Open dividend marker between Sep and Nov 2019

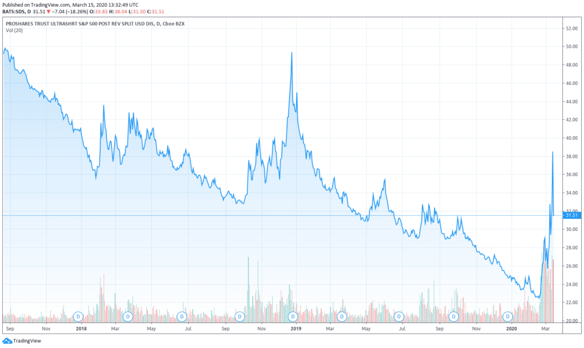(x=453, y=317)
